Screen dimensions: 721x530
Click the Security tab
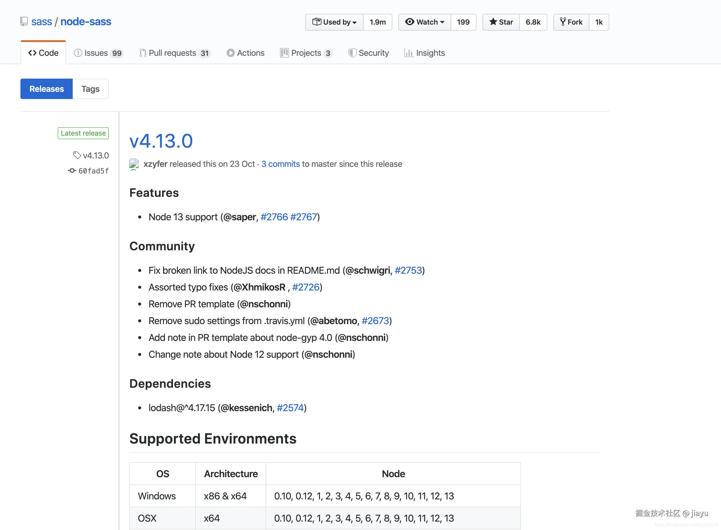(368, 53)
